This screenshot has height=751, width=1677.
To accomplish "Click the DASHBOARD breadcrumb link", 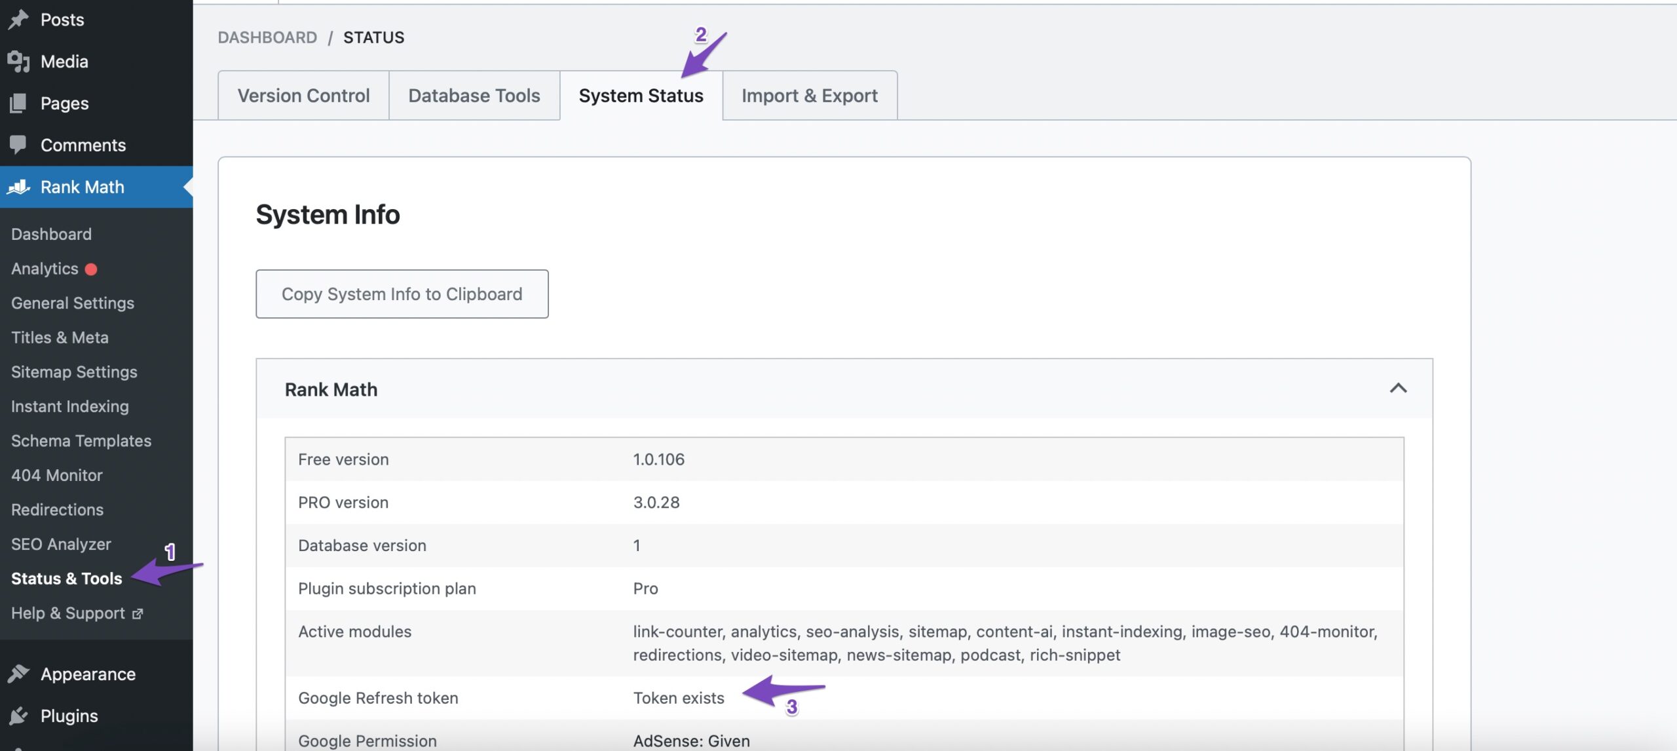I will [267, 37].
